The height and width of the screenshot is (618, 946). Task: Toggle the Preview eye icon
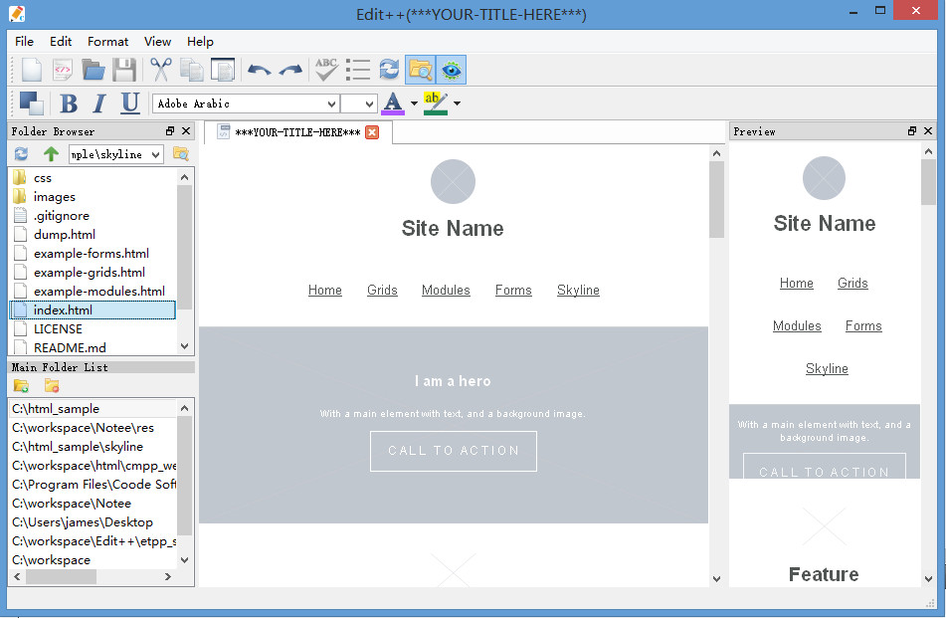point(451,70)
